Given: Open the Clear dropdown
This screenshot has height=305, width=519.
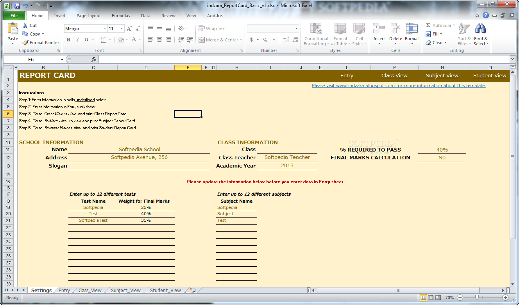Looking at the screenshot, I should coord(436,43).
